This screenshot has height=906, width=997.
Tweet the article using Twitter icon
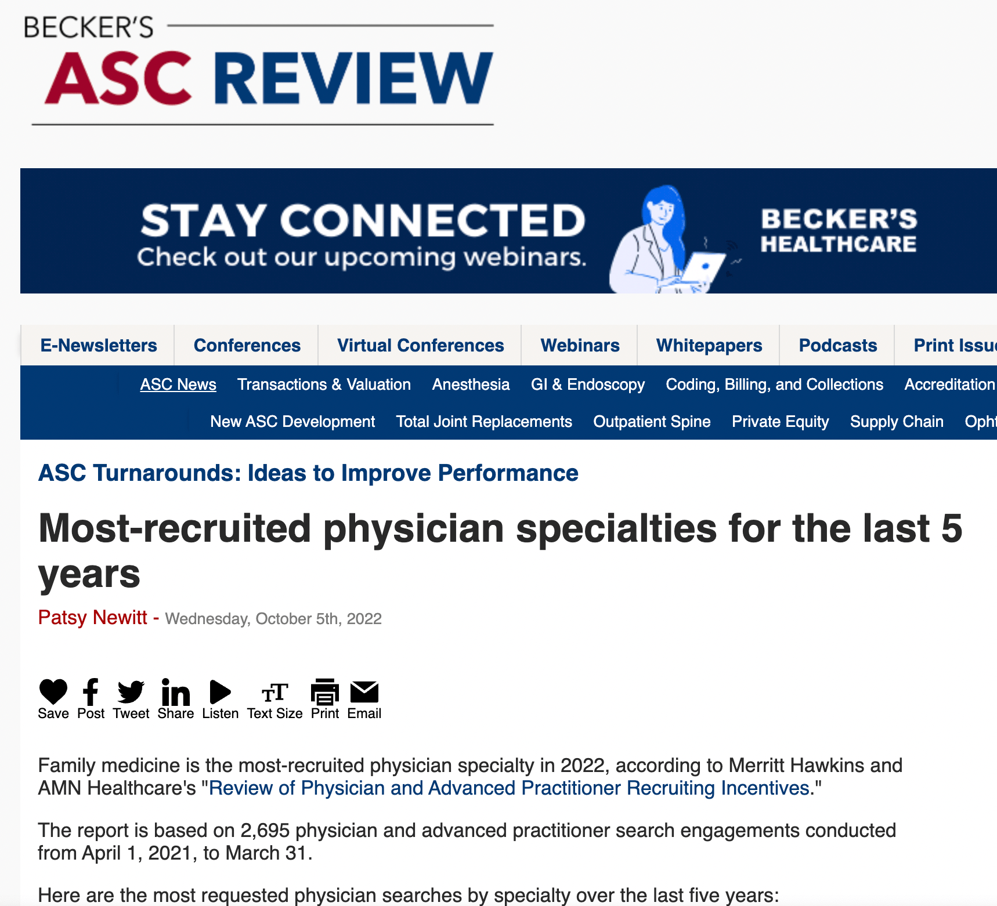click(131, 692)
